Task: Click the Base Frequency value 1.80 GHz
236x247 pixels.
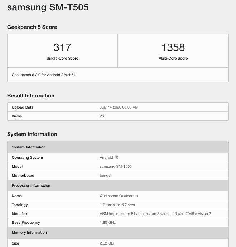Action: pyautogui.click(x=108, y=223)
